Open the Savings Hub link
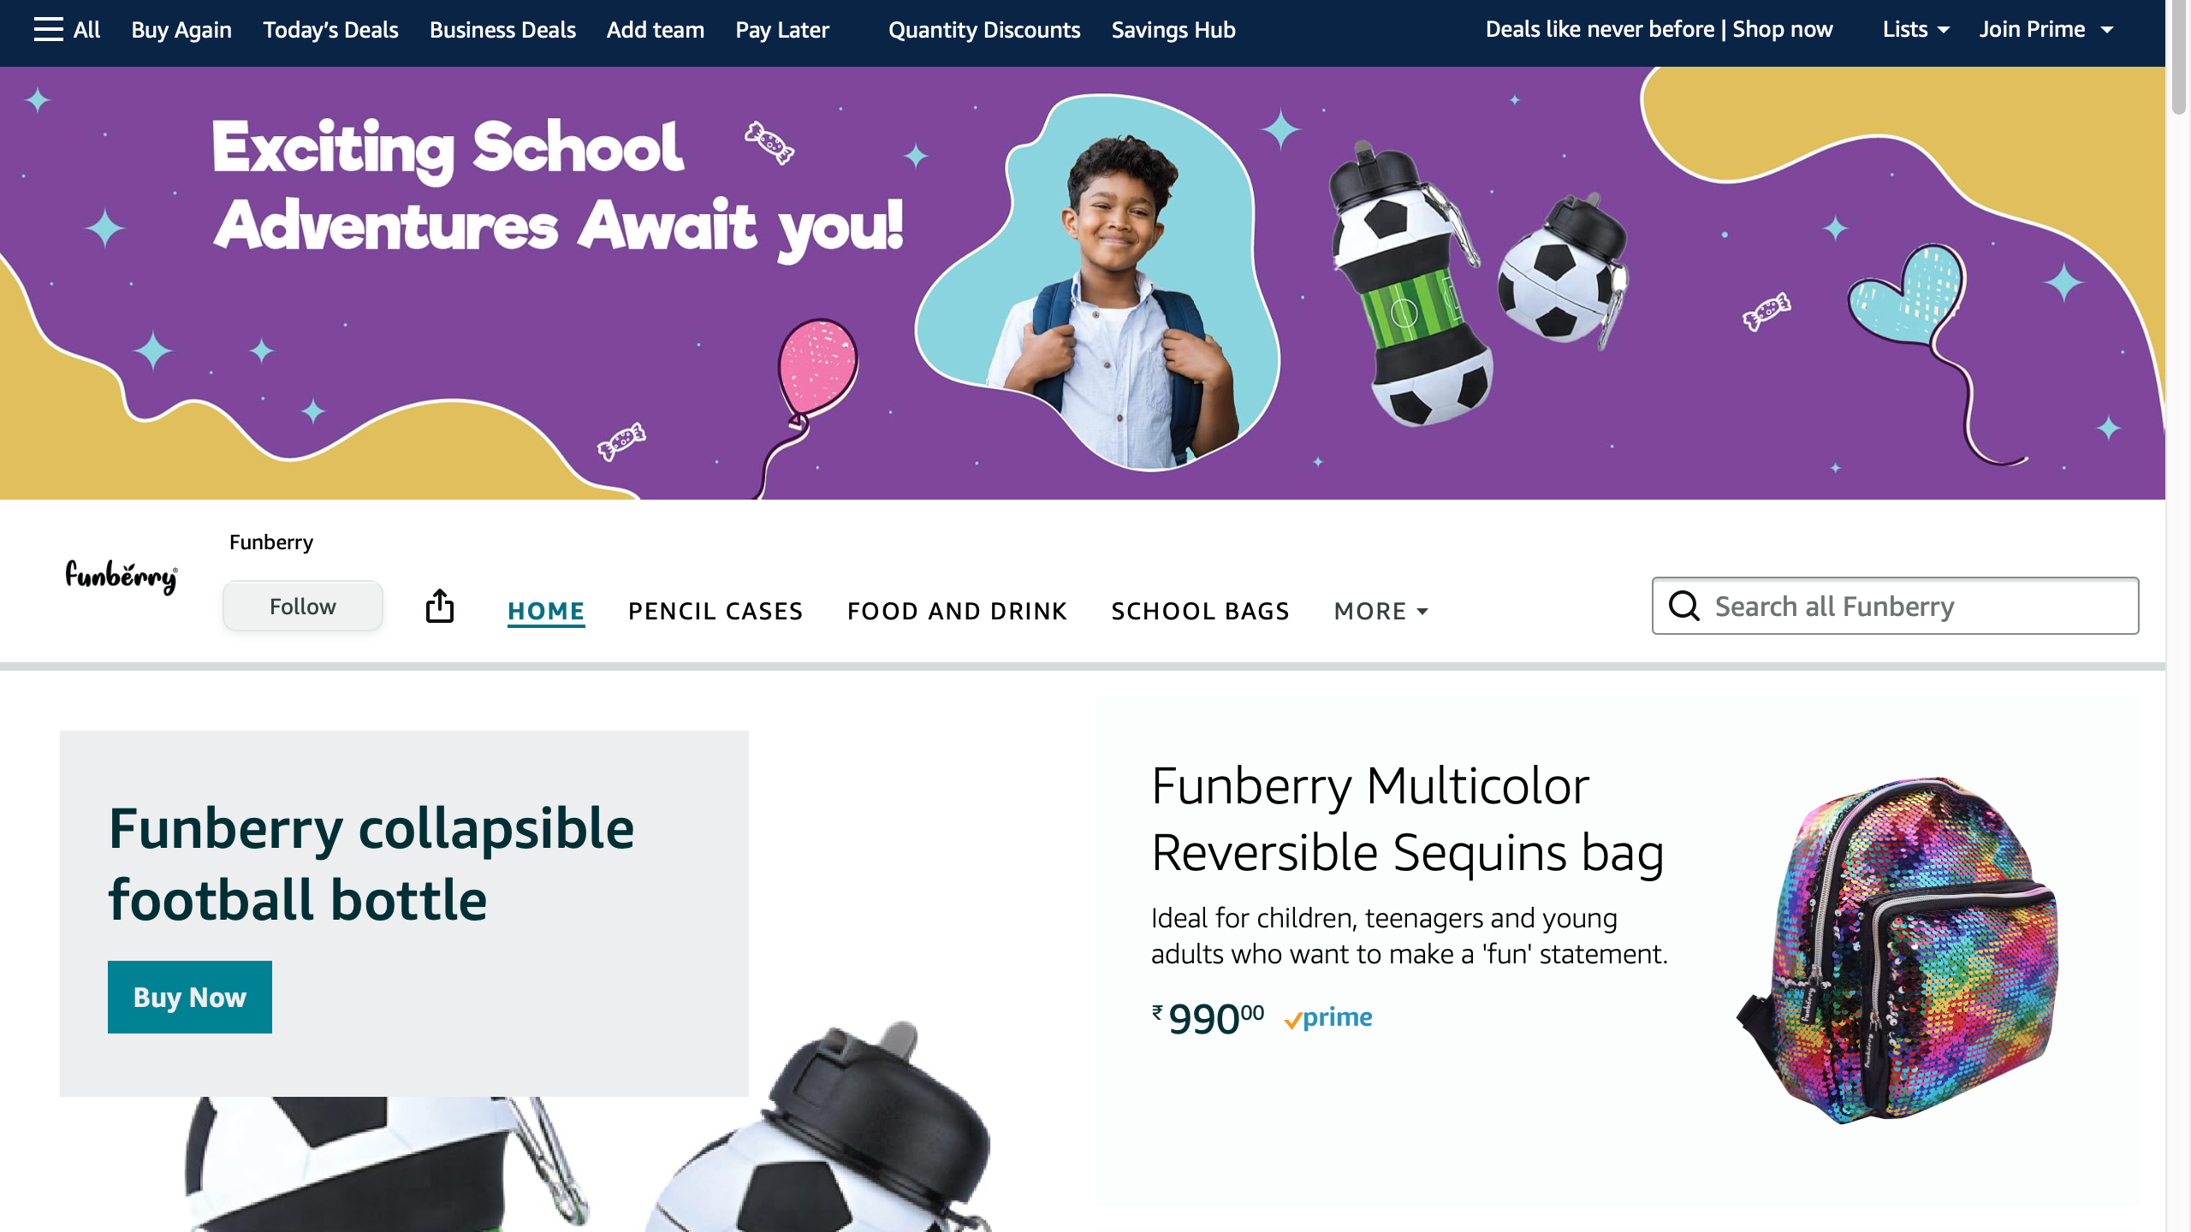Image resolution: width=2191 pixels, height=1232 pixels. tap(1173, 30)
